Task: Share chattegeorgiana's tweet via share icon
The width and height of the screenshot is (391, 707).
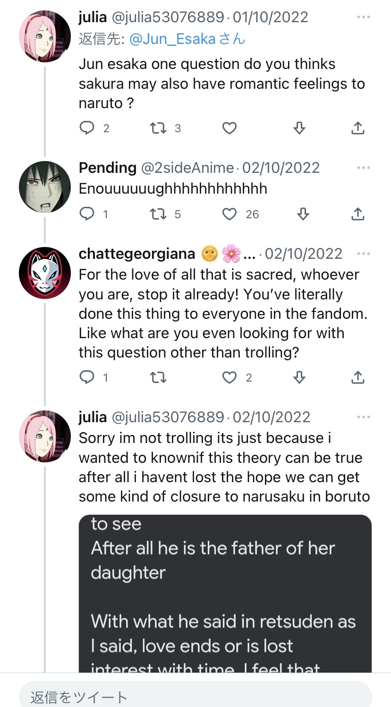Action: (358, 377)
